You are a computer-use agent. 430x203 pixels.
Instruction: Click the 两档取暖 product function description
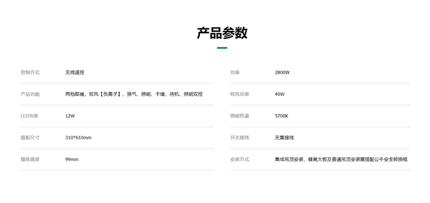(x=134, y=94)
